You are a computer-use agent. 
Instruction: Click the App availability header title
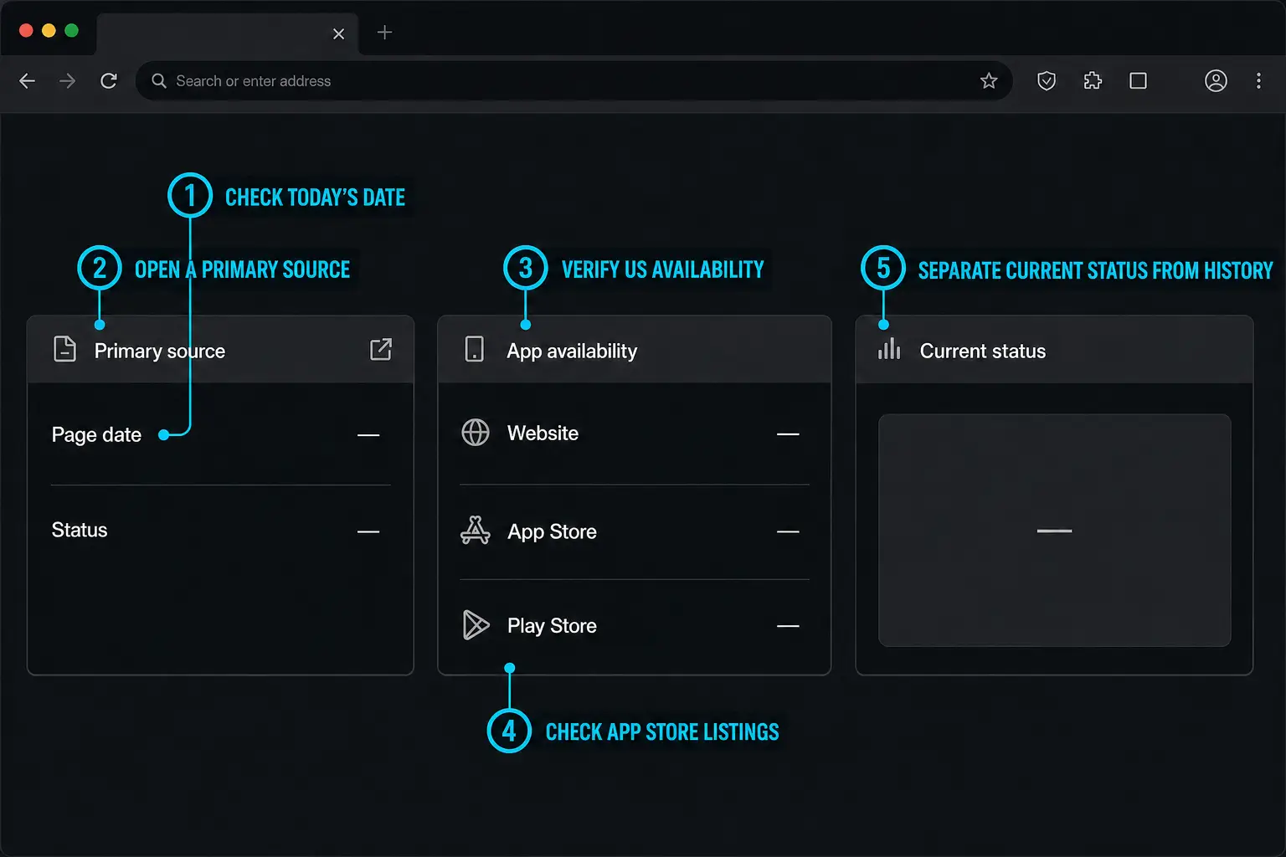[x=572, y=352]
